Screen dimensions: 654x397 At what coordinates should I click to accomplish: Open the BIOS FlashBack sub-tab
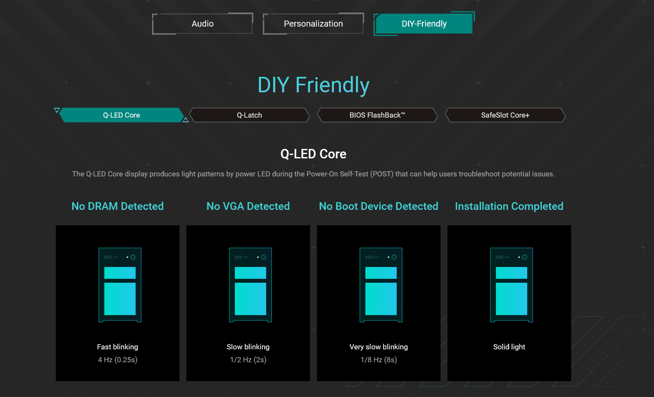click(x=377, y=115)
